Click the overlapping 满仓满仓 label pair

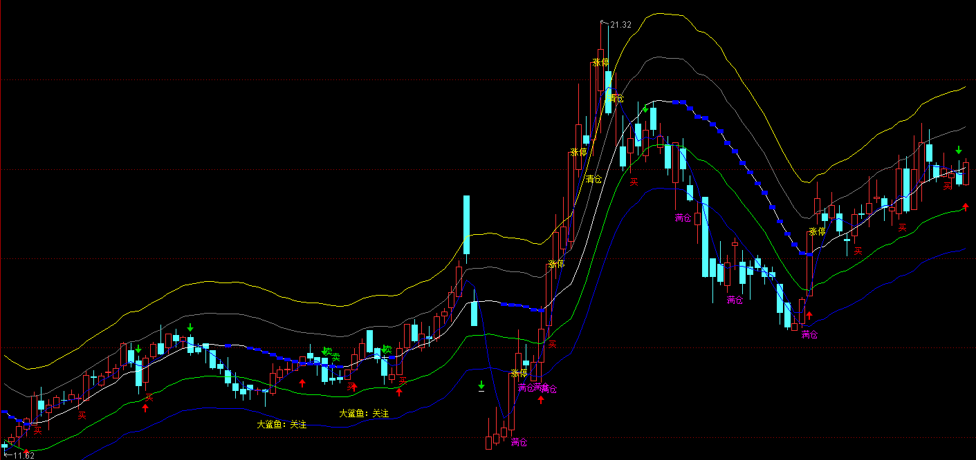[x=537, y=388]
